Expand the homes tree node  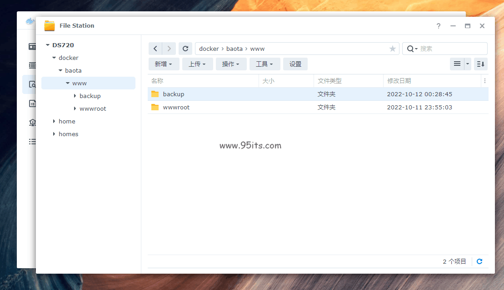pos(54,134)
